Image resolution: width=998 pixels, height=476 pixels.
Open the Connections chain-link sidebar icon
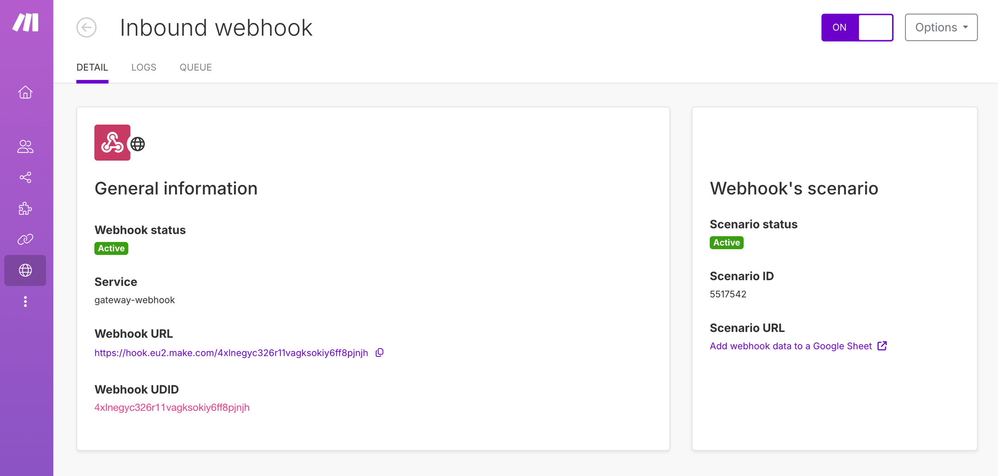[x=25, y=240]
